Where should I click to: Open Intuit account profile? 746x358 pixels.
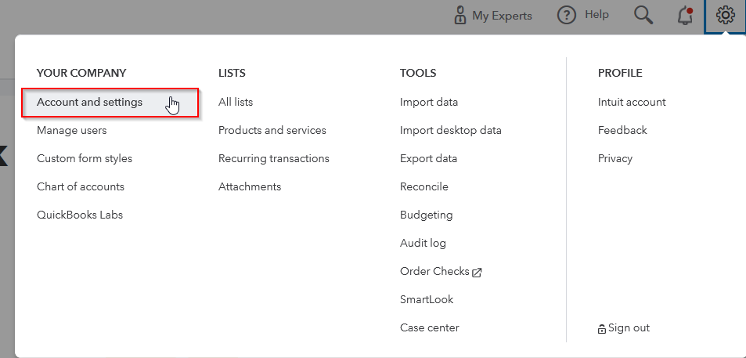coord(632,103)
